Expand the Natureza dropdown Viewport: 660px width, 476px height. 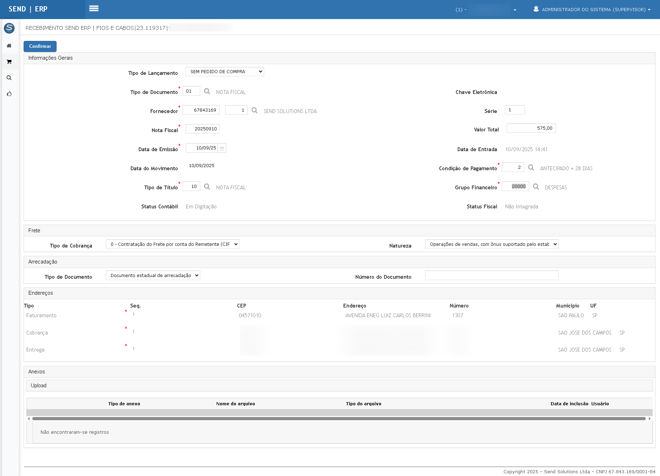coord(491,244)
